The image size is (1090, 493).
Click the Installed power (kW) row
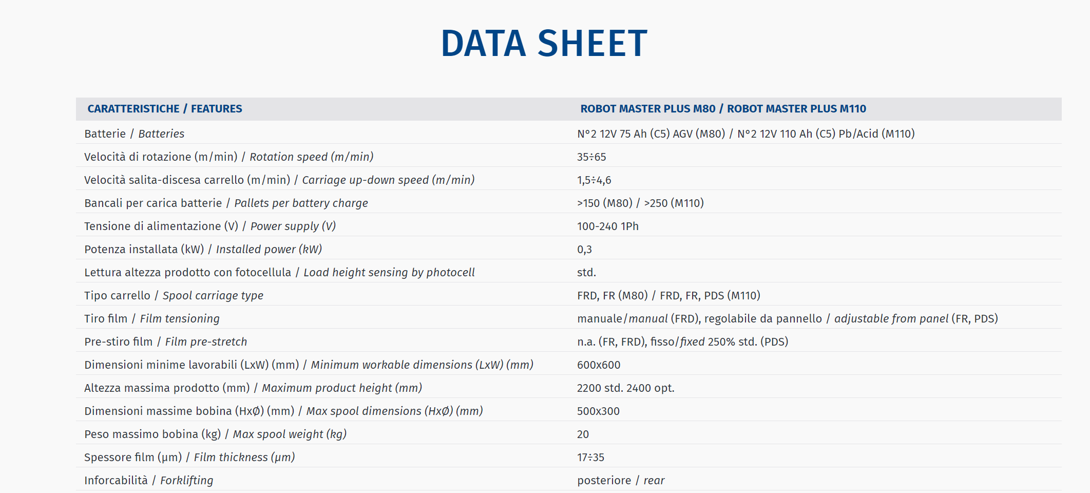point(569,249)
